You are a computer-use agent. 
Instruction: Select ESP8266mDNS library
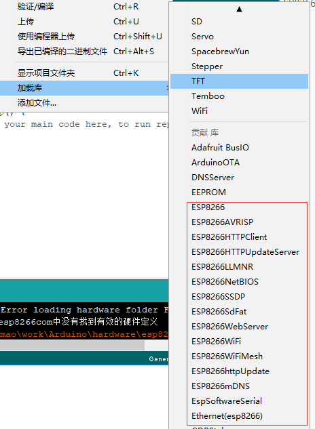(x=240, y=386)
